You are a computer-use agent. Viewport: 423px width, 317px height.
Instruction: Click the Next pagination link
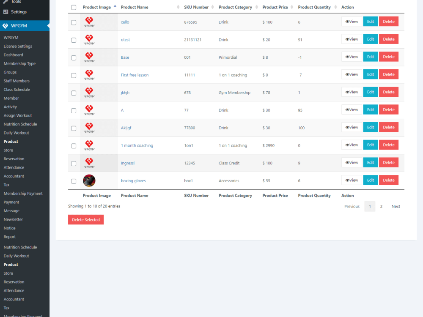click(x=396, y=207)
